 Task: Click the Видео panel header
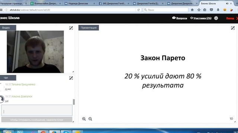click(8, 28)
